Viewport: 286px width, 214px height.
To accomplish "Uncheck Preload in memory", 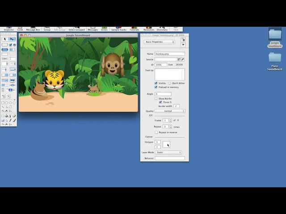I will coord(156,87).
